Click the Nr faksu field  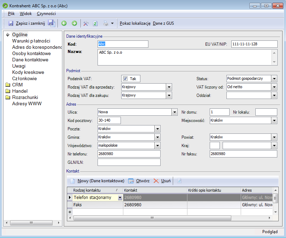click(243, 154)
